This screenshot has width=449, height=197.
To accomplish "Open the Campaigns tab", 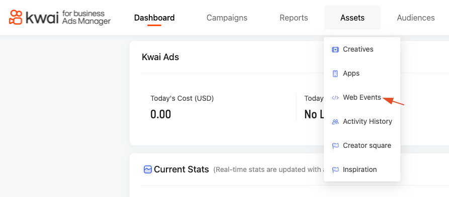I will [227, 18].
